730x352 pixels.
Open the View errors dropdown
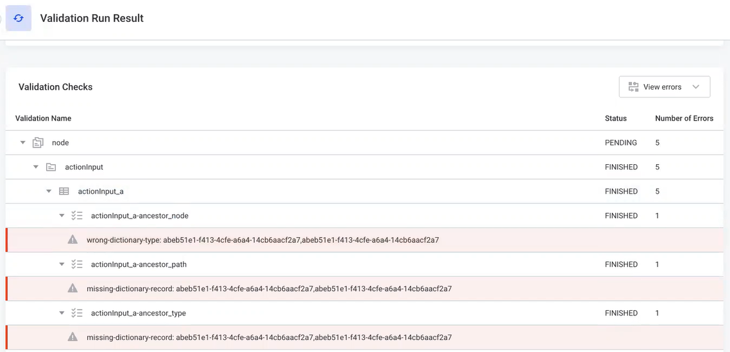point(664,87)
